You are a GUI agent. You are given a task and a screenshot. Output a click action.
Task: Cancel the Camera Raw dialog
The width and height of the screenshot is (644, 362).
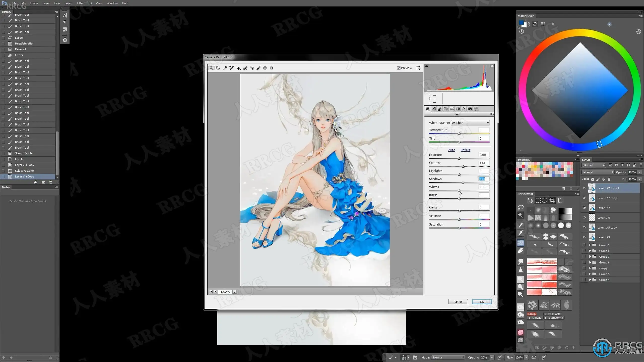[x=458, y=302]
